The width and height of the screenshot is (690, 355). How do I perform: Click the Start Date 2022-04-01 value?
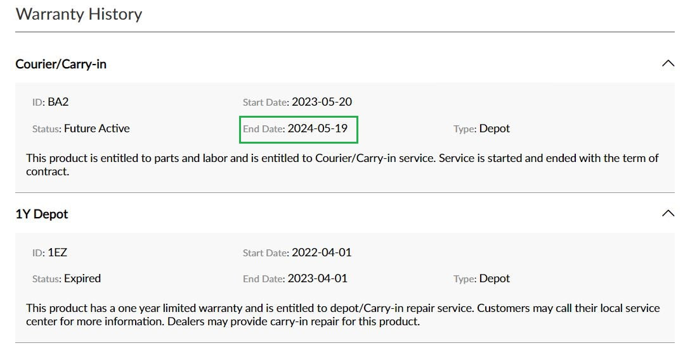pyautogui.click(x=322, y=252)
